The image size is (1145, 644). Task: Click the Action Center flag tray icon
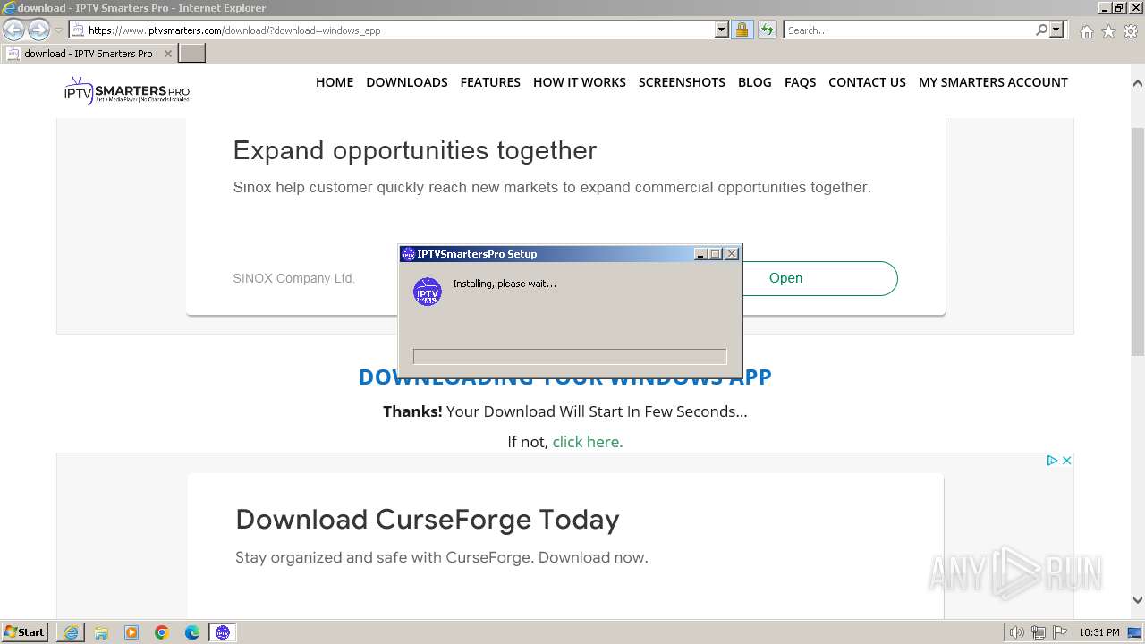(1060, 632)
